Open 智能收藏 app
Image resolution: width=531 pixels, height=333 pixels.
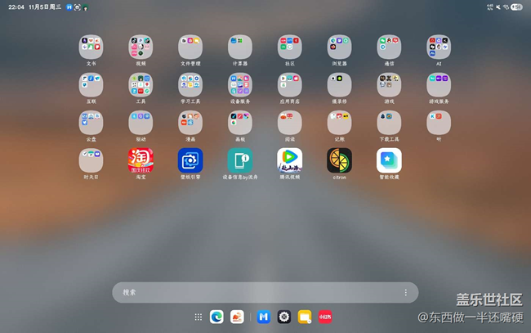pyautogui.click(x=389, y=160)
